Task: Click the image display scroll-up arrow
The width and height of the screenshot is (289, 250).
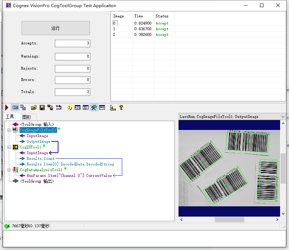Action: click(x=283, y=123)
